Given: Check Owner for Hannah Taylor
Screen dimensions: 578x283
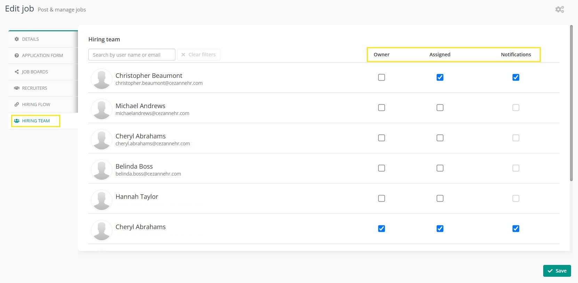Looking at the screenshot, I should pos(381,199).
